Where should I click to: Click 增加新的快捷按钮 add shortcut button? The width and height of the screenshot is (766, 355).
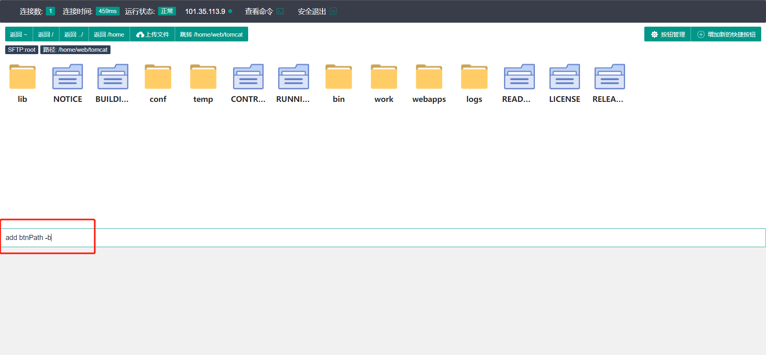click(726, 34)
